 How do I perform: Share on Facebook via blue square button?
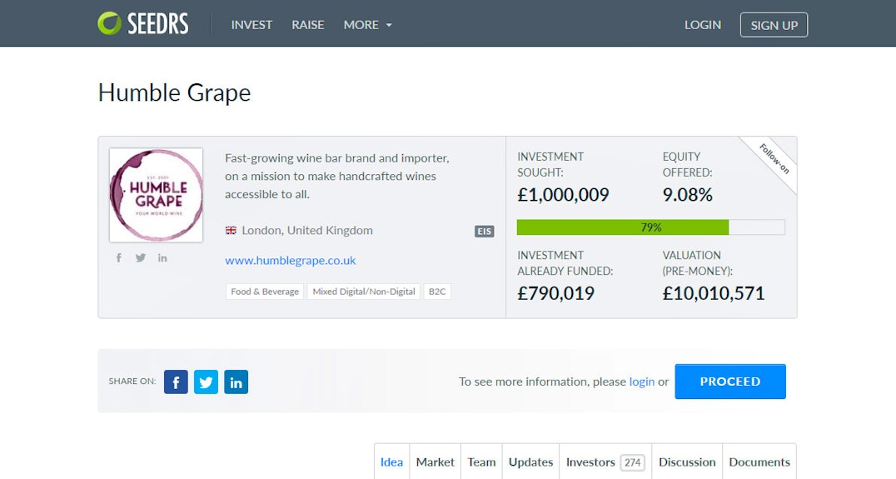(176, 382)
